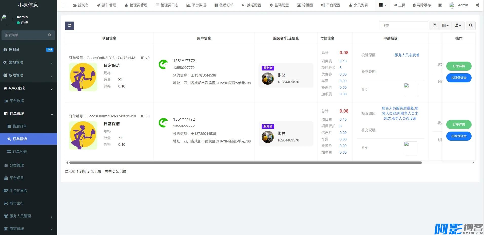Image resolution: width=484 pixels, height=235 pixels.
Task: Go to 主页 home icon link
Action: [399, 5]
